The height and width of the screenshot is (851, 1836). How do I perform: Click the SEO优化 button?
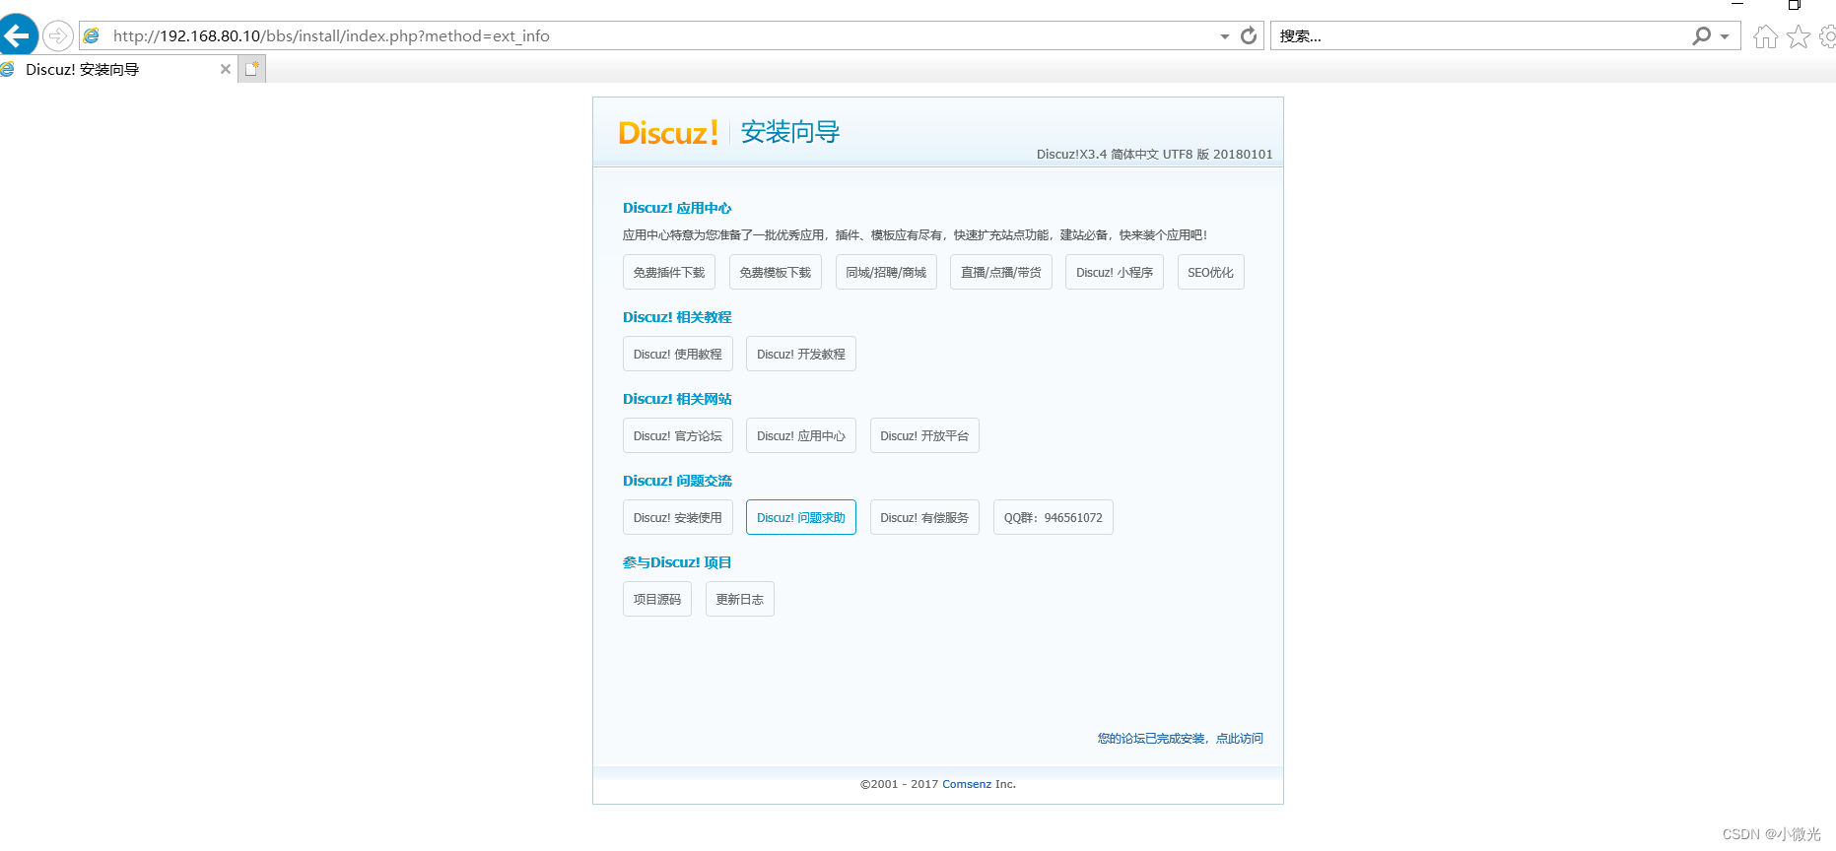[x=1210, y=273]
